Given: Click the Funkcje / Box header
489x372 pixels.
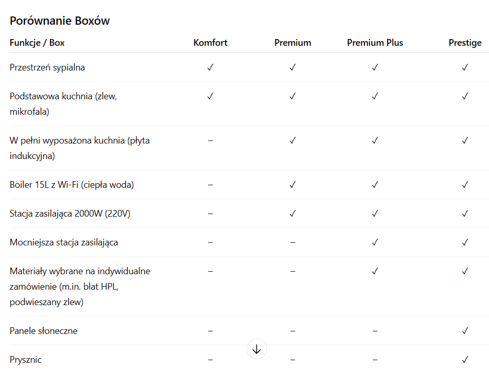Looking at the screenshot, I should point(37,43).
